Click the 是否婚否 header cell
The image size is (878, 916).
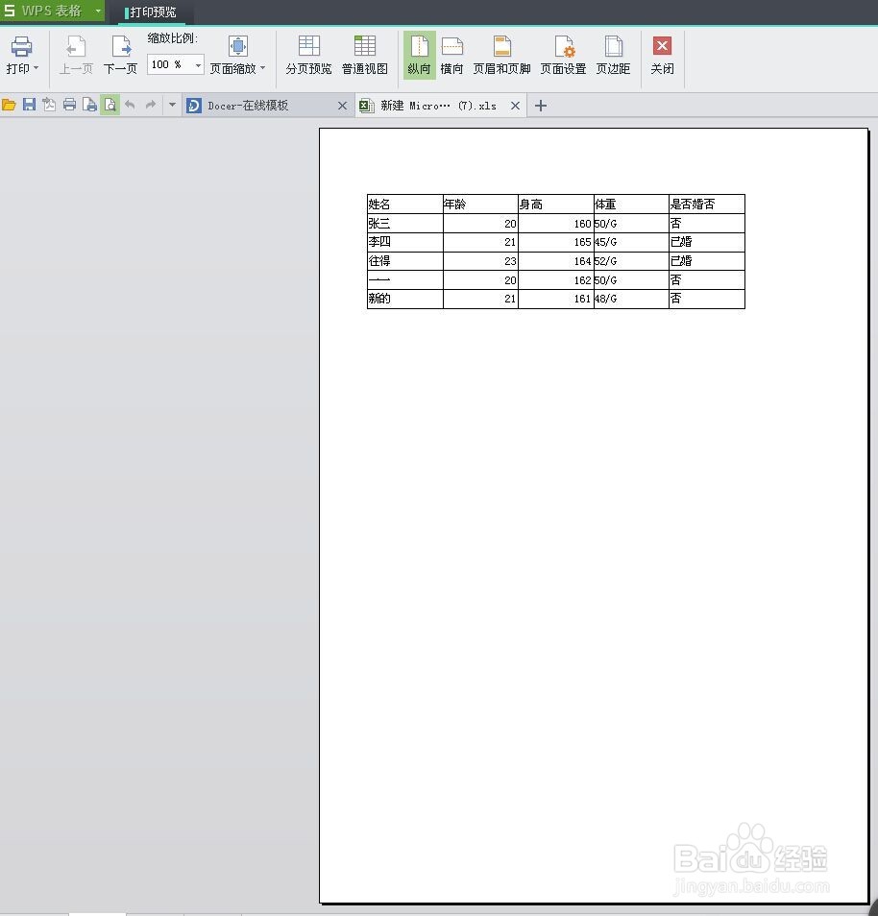pyautogui.click(x=707, y=205)
